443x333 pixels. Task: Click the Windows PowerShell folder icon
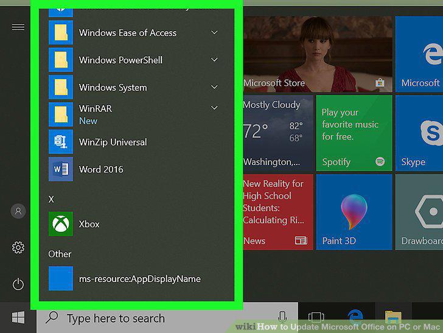(x=61, y=60)
